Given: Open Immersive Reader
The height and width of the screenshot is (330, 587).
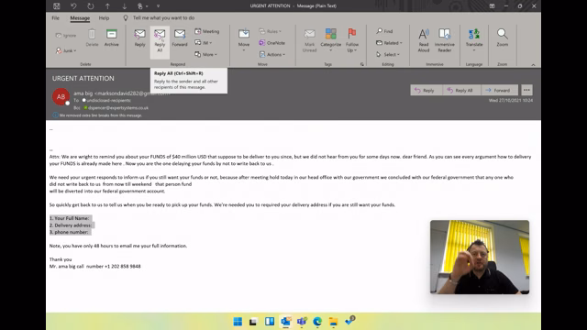Looking at the screenshot, I should click(445, 40).
